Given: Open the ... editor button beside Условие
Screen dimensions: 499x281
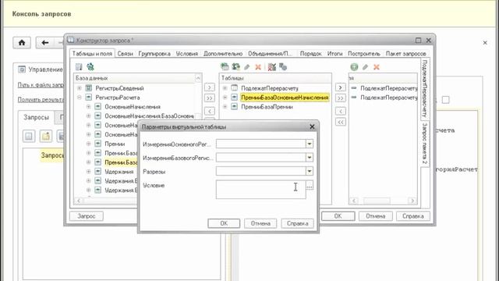Looking at the screenshot, I should pyautogui.click(x=310, y=185).
